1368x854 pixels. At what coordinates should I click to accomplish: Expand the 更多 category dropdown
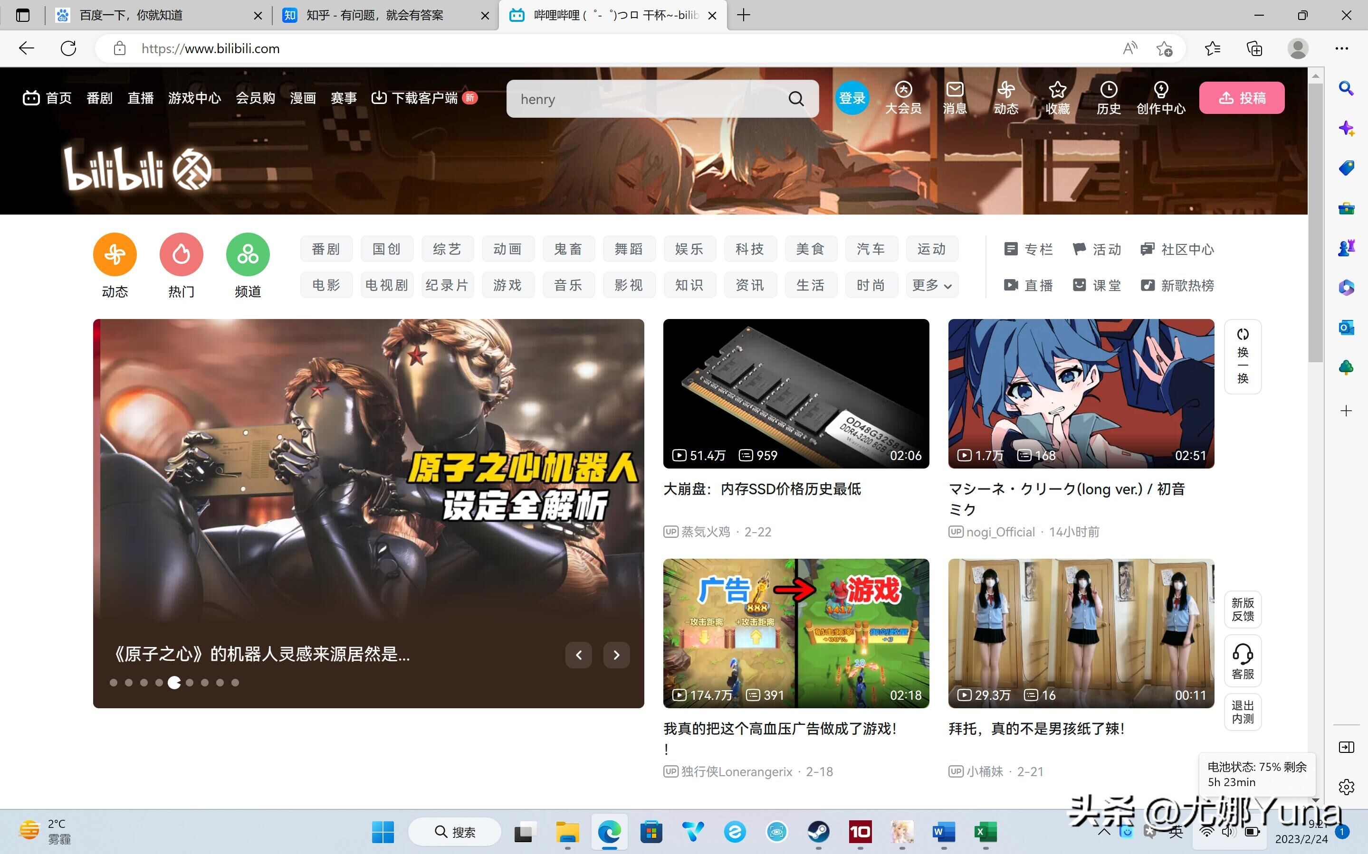point(931,285)
